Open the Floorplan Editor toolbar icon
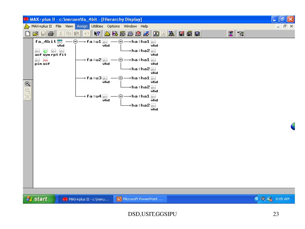The image size is (305, 229). [x=115, y=34]
